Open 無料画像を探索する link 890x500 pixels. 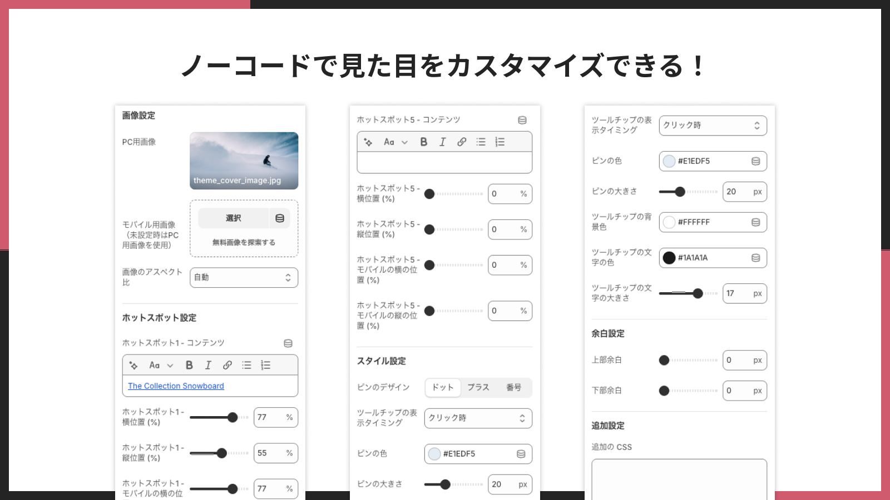[244, 241]
